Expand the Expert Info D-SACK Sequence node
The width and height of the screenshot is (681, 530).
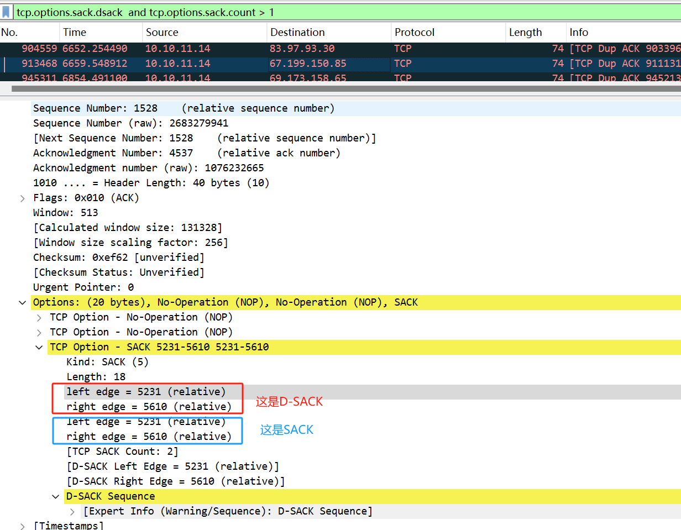pyautogui.click(x=72, y=511)
